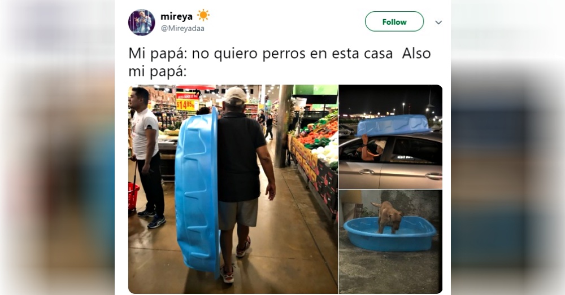
Task: Click the $14.95 price sign in photo
Action: tap(187, 105)
